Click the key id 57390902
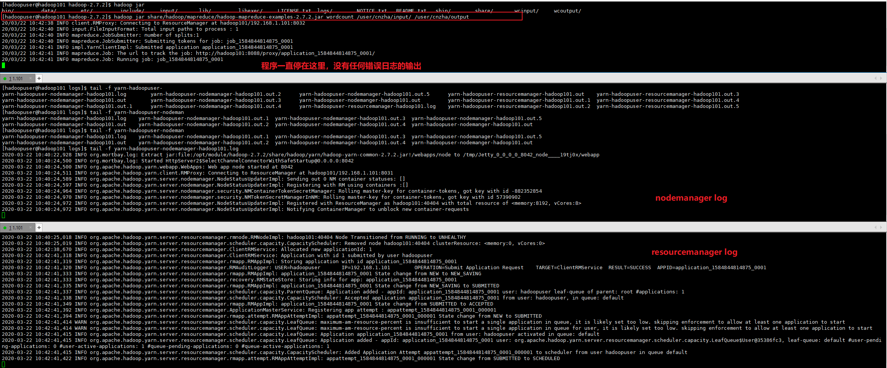 point(509,197)
